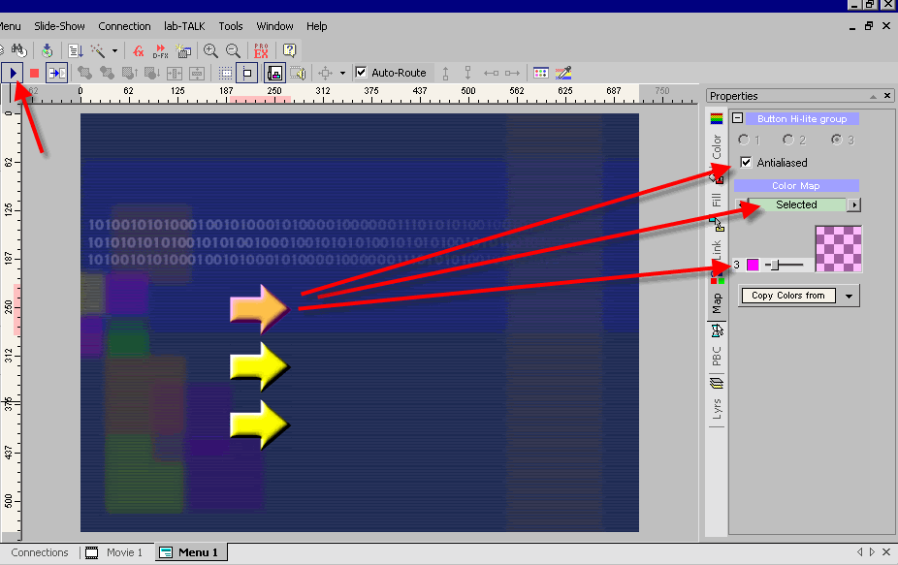Viewport: 898px width, 565px height.
Task: Toggle the dotted grid display icon
Action: [226, 74]
